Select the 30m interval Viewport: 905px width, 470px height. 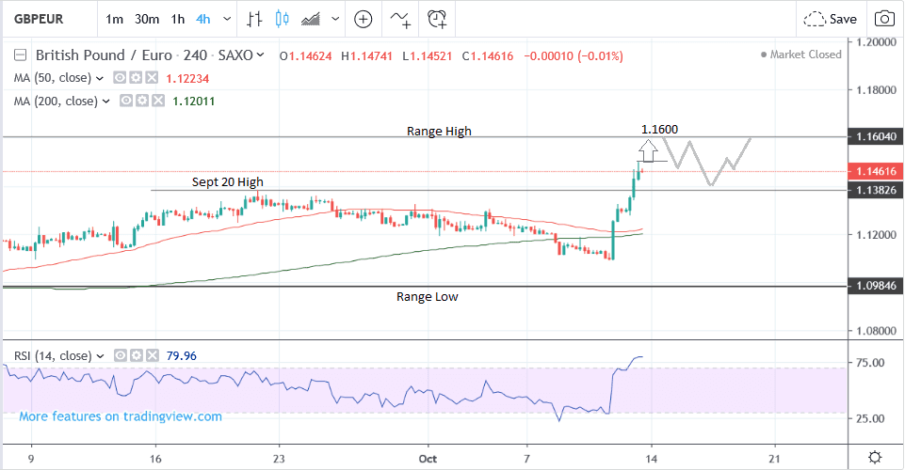click(x=146, y=19)
